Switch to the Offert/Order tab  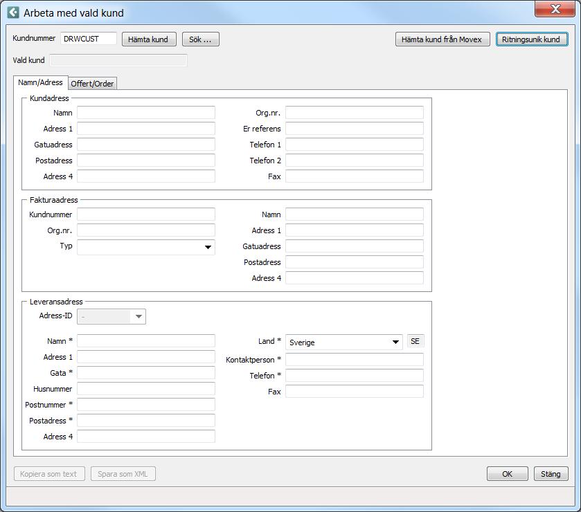[93, 84]
